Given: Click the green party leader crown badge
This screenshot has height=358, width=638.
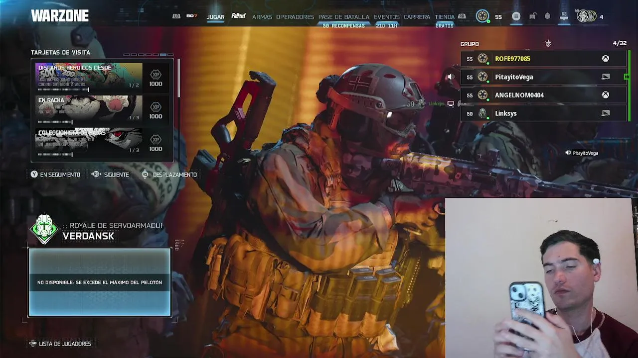Looking at the screenshot, I should pos(627,77).
